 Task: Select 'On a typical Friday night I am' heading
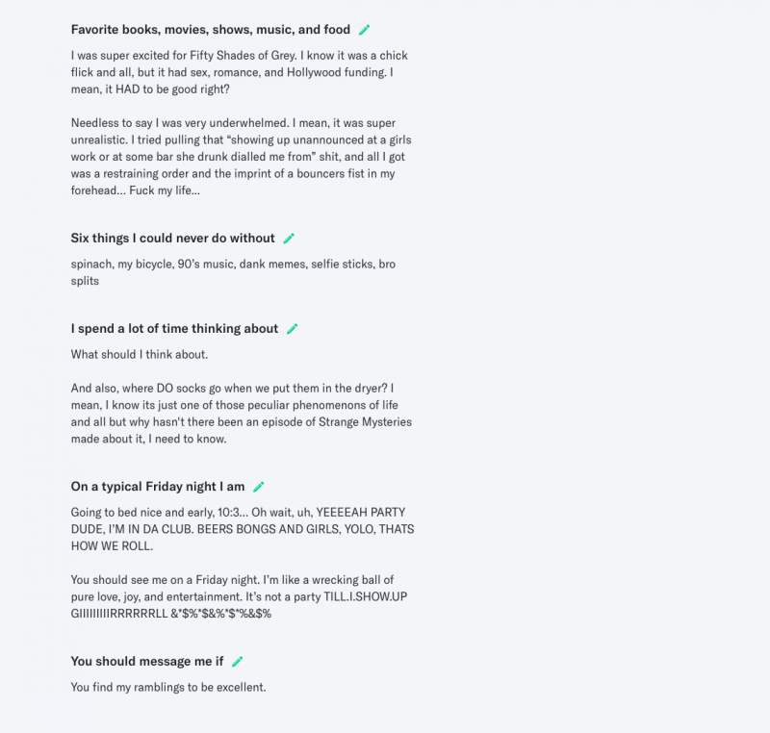pos(157,487)
